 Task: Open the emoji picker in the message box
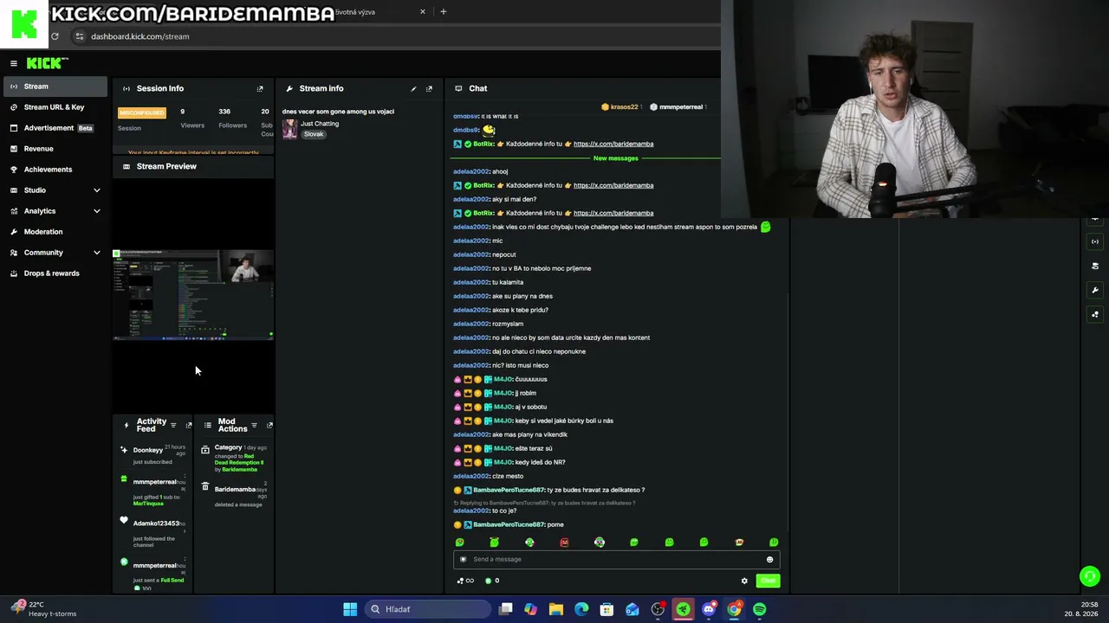click(769, 559)
